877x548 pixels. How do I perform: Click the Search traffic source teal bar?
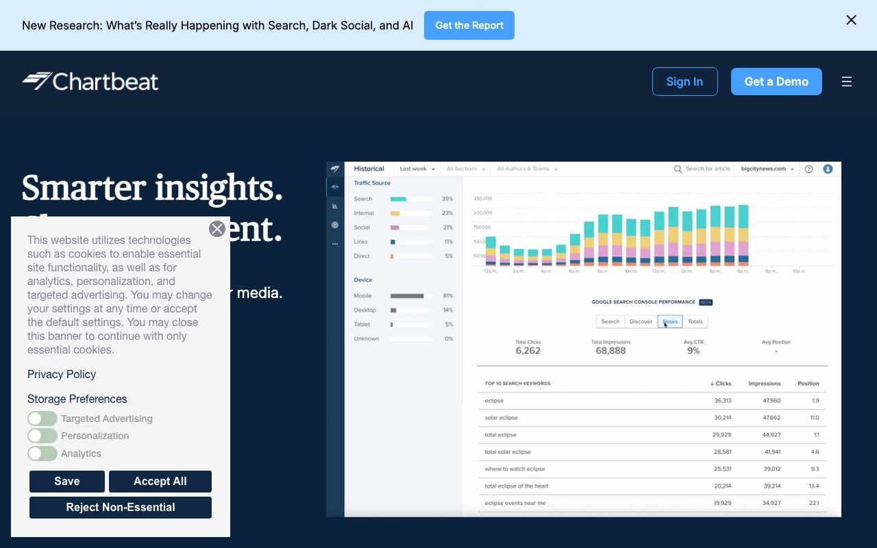(398, 199)
